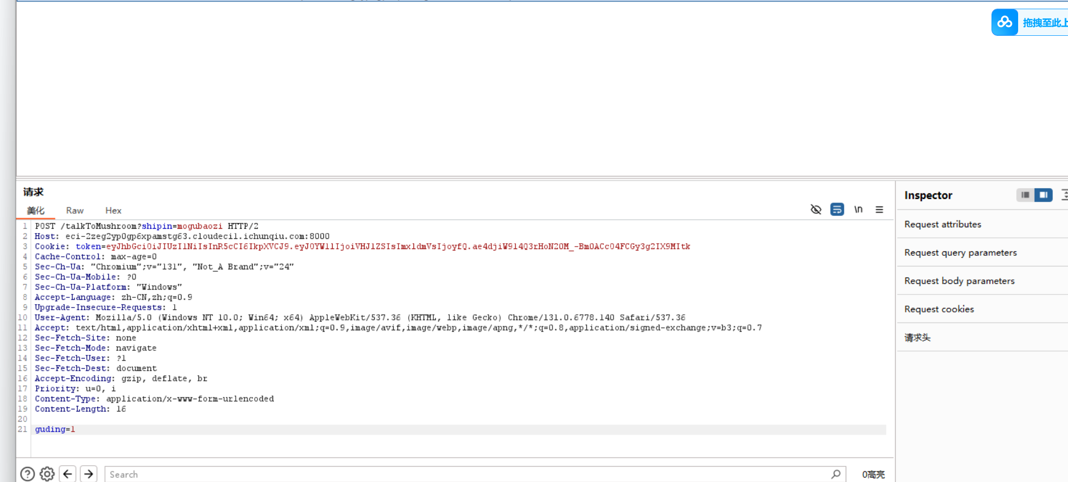The width and height of the screenshot is (1068, 482).
Task: Expand Request attributes section
Action: pyautogui.click(x=943, y=224)
